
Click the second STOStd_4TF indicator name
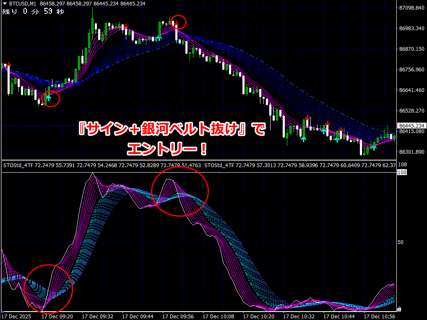(x=219, y=165)
